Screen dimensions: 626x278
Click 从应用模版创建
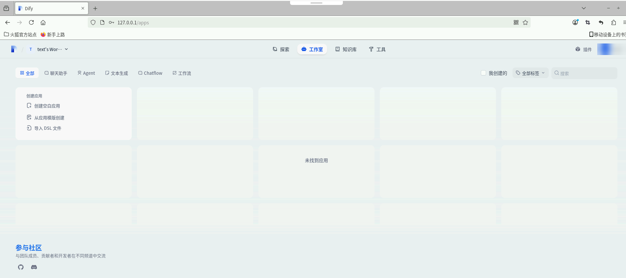click(46, 118)
